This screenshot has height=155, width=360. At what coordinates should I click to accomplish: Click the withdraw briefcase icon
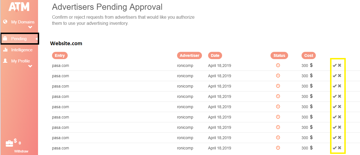pos(9,143)
